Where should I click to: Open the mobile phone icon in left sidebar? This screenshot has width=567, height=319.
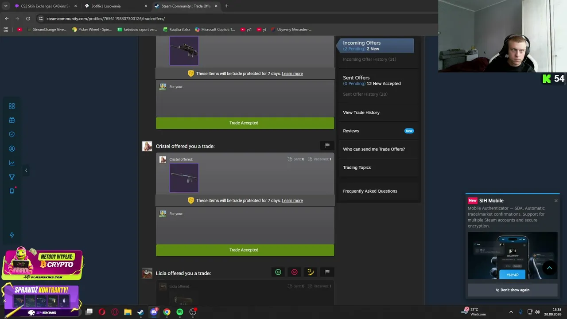12,191
